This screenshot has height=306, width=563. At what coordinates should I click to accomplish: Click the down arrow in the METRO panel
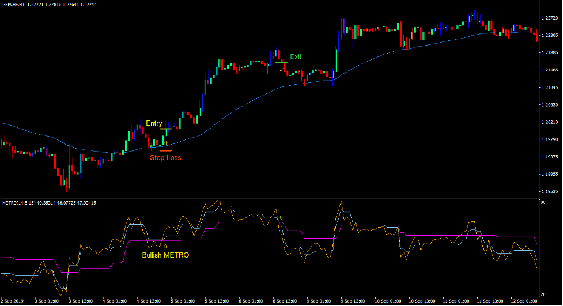coord(281,217)
